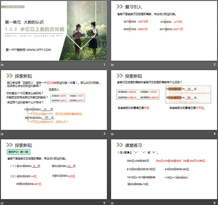The width and height of the screenshot is (218, 205).
Task: Select the title slide with children reading photo
Action: coord(54,31)
